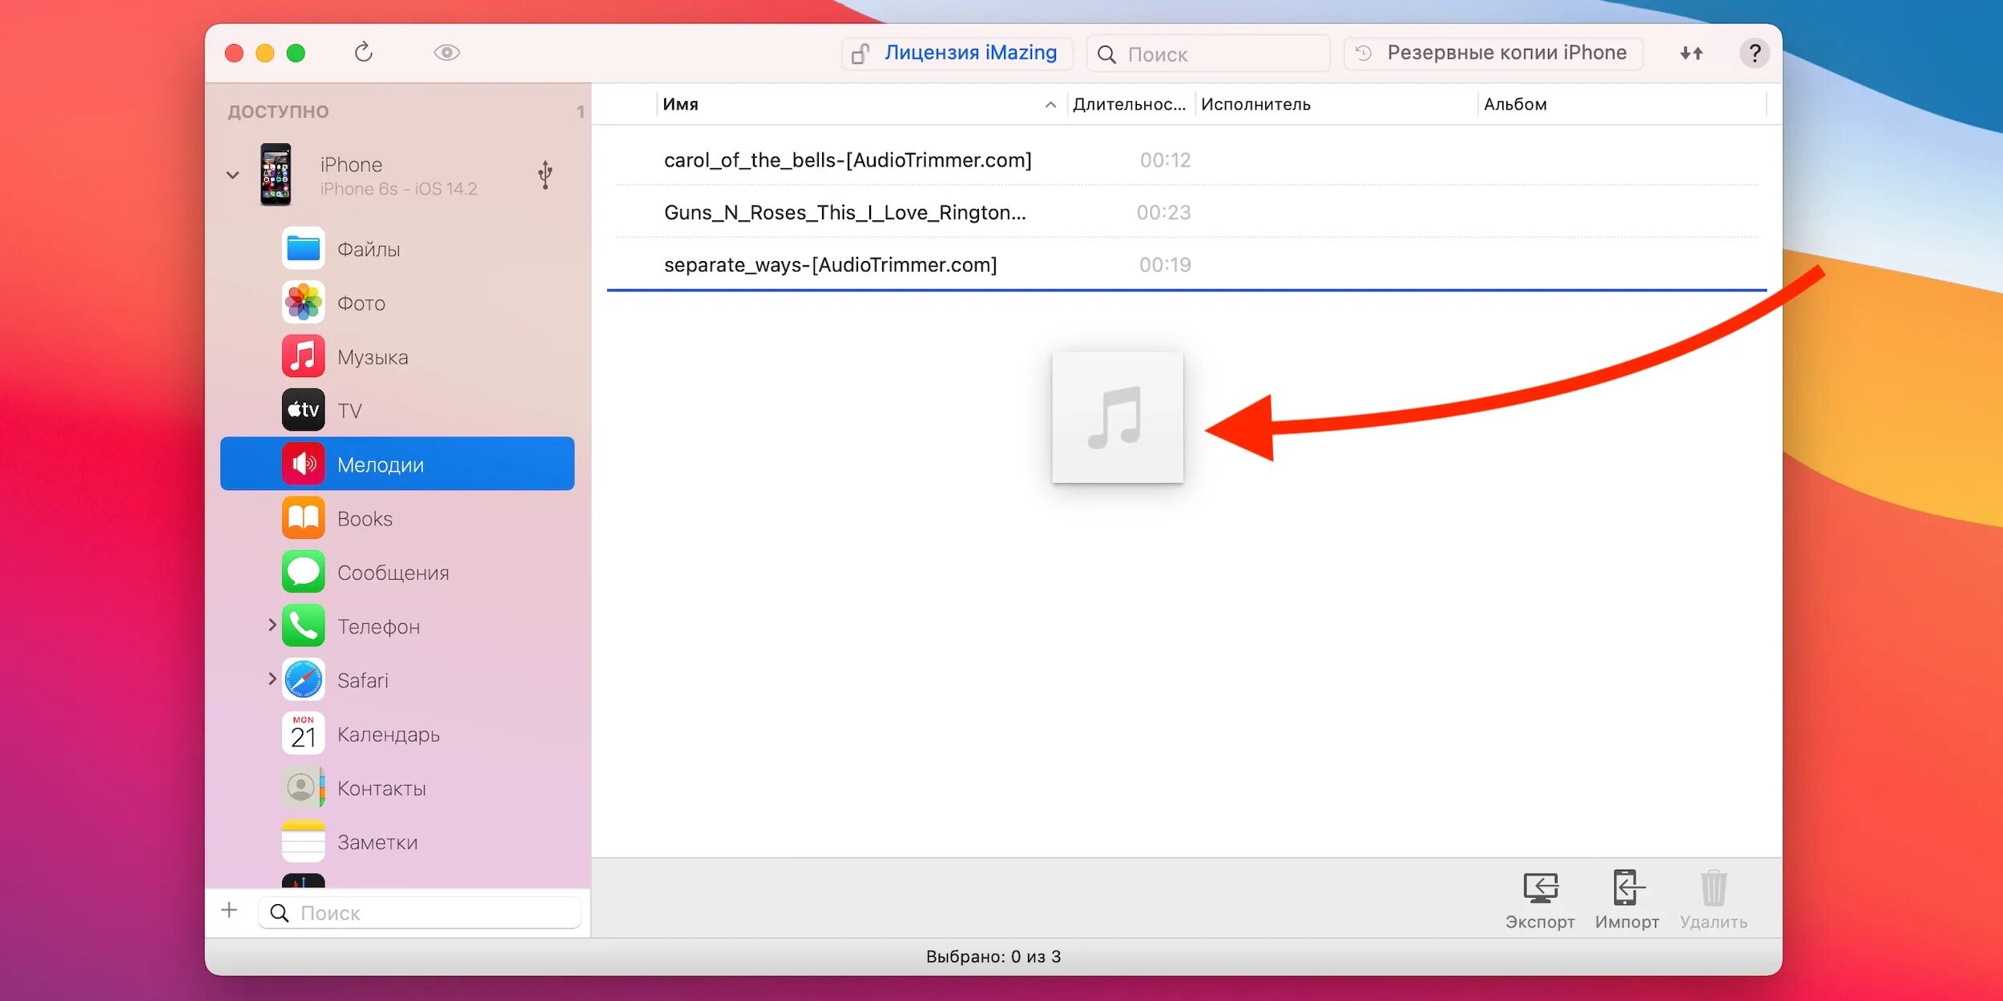Viewport: 2003px width, 1001px height.
Task: Open the transfers arrows icon
Action: (x=1691, y=53)
